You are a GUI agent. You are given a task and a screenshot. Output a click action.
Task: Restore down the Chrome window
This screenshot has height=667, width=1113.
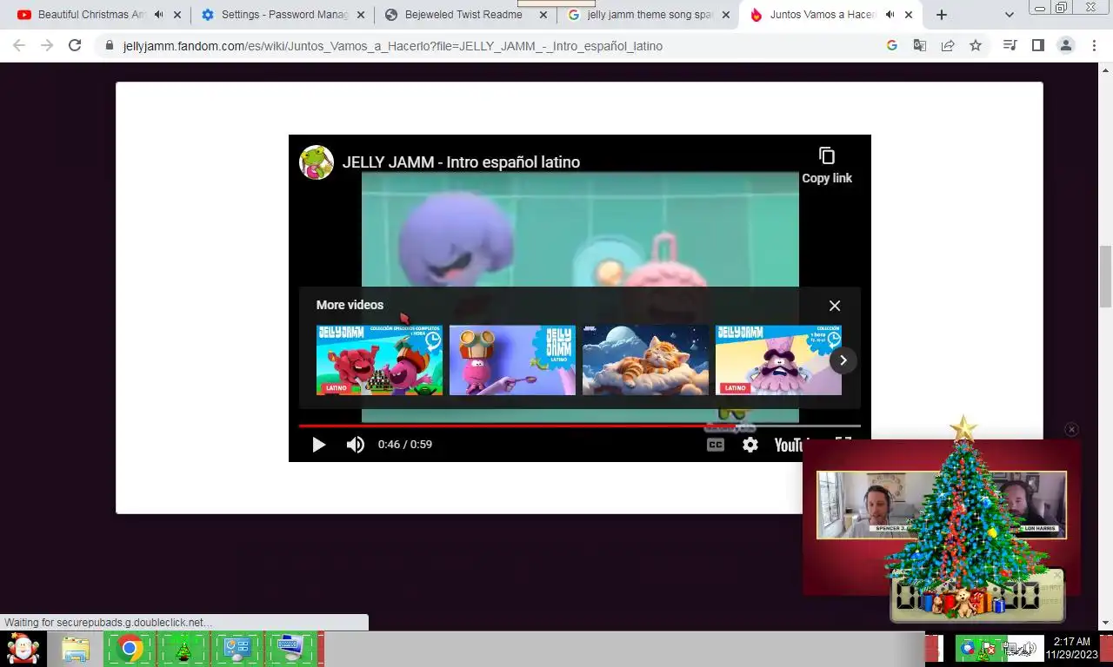coord(1063,8)
